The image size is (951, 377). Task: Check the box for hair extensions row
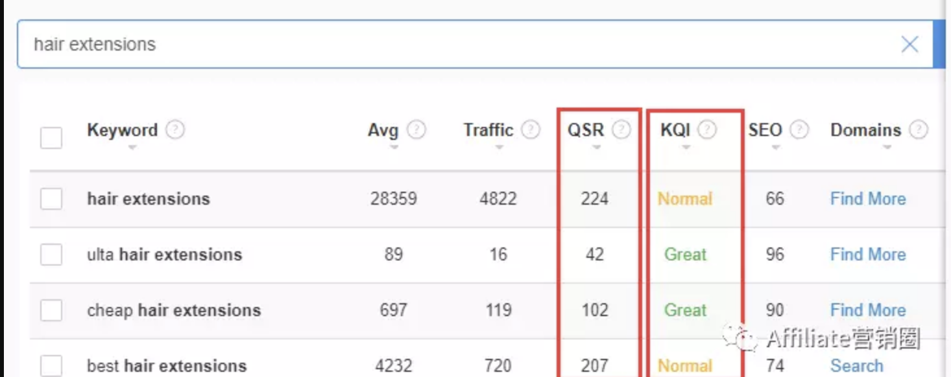[x=51, y=199]
